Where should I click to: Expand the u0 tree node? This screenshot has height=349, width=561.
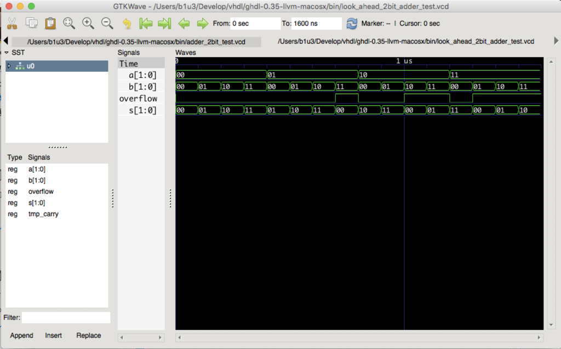(9, 66)
